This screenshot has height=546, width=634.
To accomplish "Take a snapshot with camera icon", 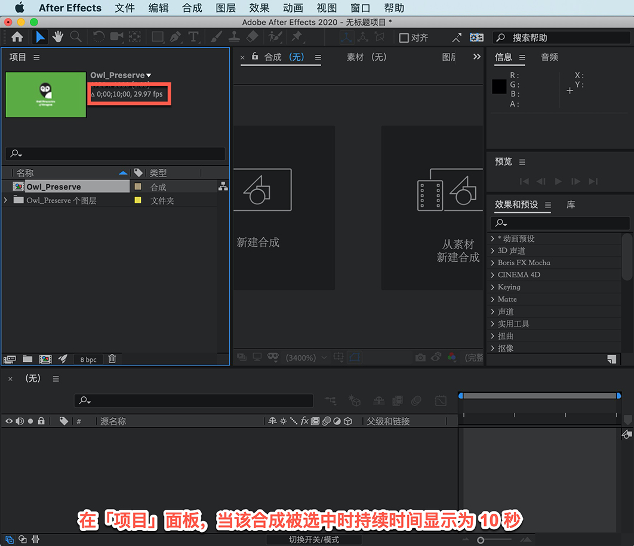I will pyautogui.click(x=420, y=358).
